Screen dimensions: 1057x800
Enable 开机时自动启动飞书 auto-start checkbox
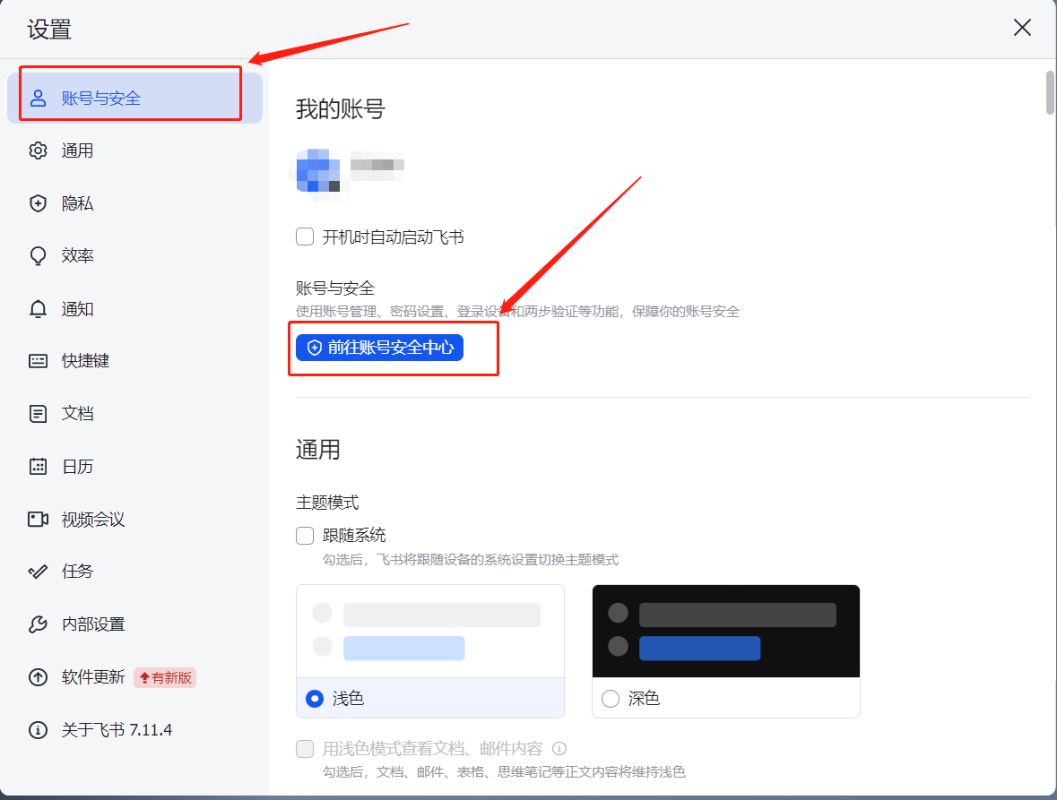click(304, 236)
